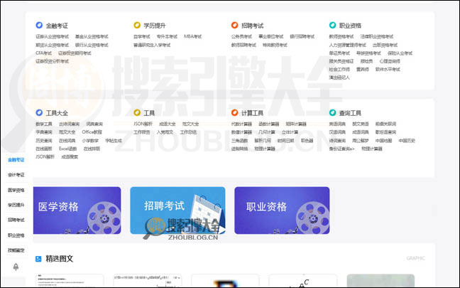Open the CFA考试 link
The height and width of the screenshot is (288, 460).
(44, 53)
